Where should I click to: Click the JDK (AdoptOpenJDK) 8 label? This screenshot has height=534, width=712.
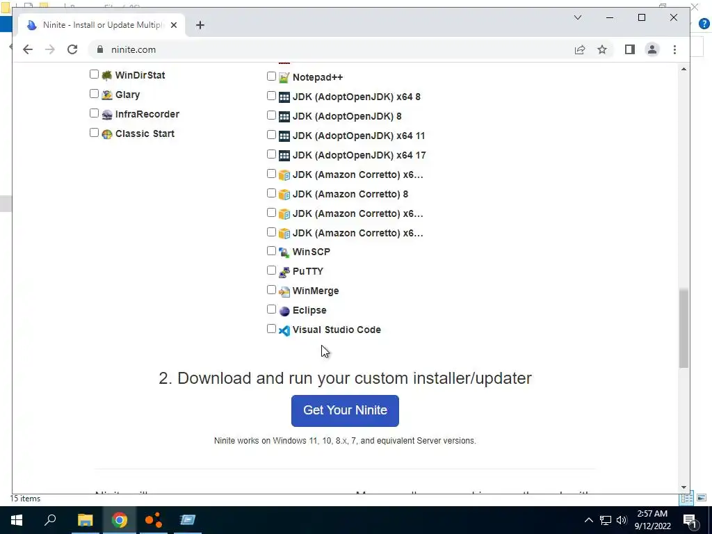(x=347, y=116)
